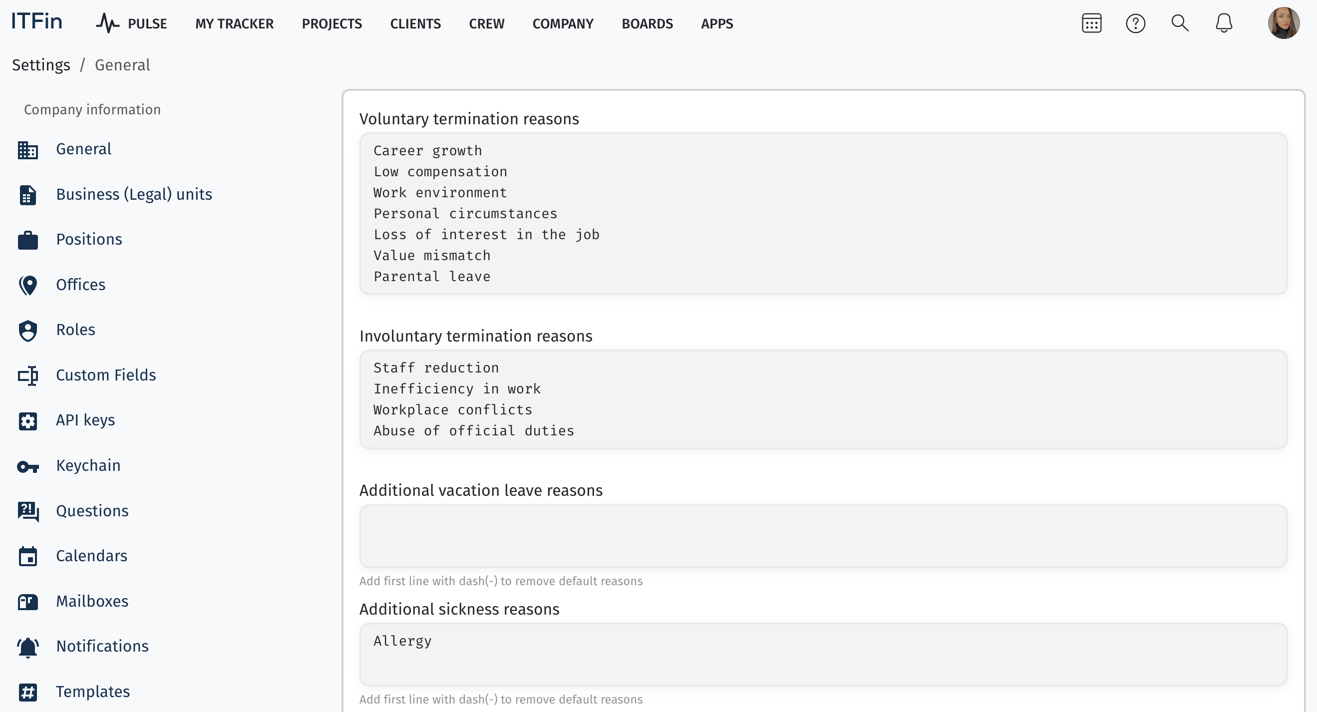This screenshot has height=712, width=1317.
Task: Open the Mailboxes settings
Action: click(x=92, y=601)
